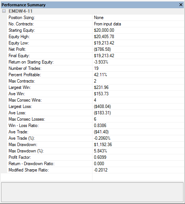Select the Net Profit row label
The image size is (185, 204).
pyautogui.click(x=17, y=49)
